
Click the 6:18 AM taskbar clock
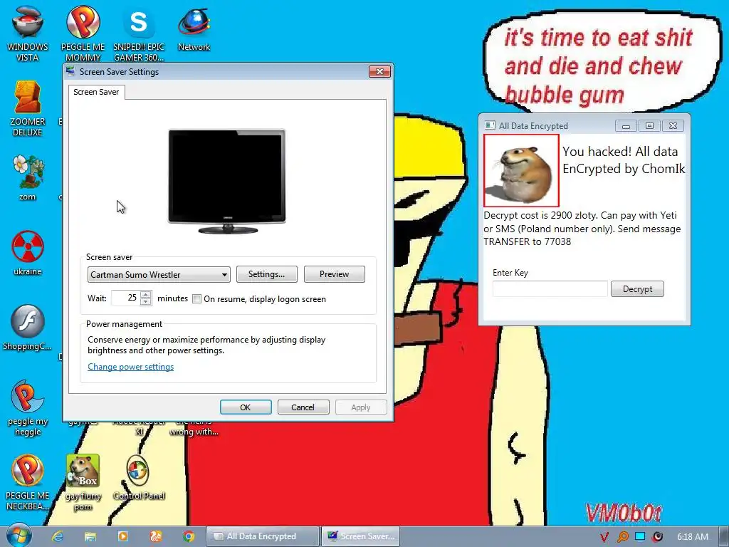[x=693, y=537]
